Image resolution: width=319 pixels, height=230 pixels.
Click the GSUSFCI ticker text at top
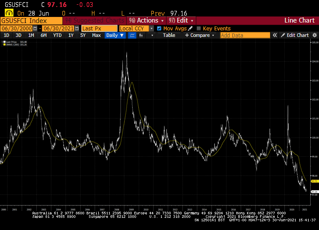[16, 4]
